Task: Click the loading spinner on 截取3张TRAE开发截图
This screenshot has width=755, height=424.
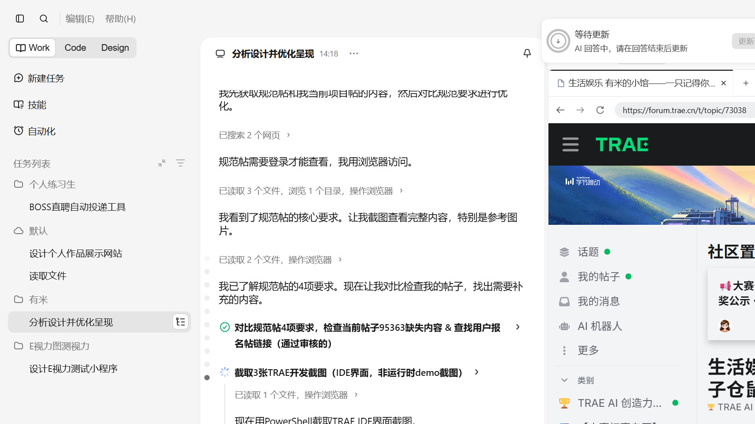Action: (x=225, y=372)
